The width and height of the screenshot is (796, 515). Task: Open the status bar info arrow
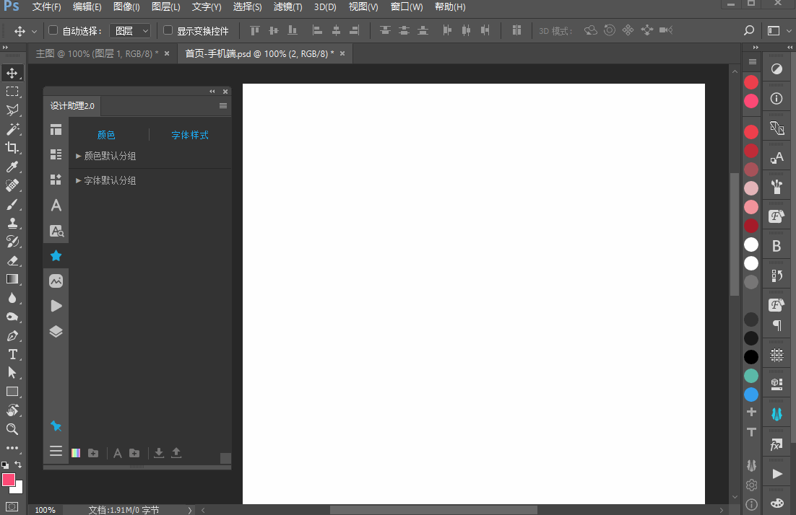[189, 510]
